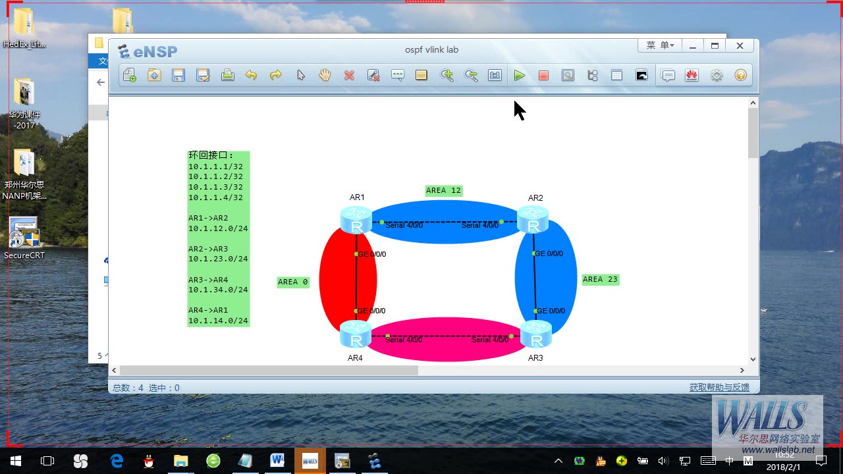
Task: Launch Edge from the taskbar
Action: click(117, 461)
